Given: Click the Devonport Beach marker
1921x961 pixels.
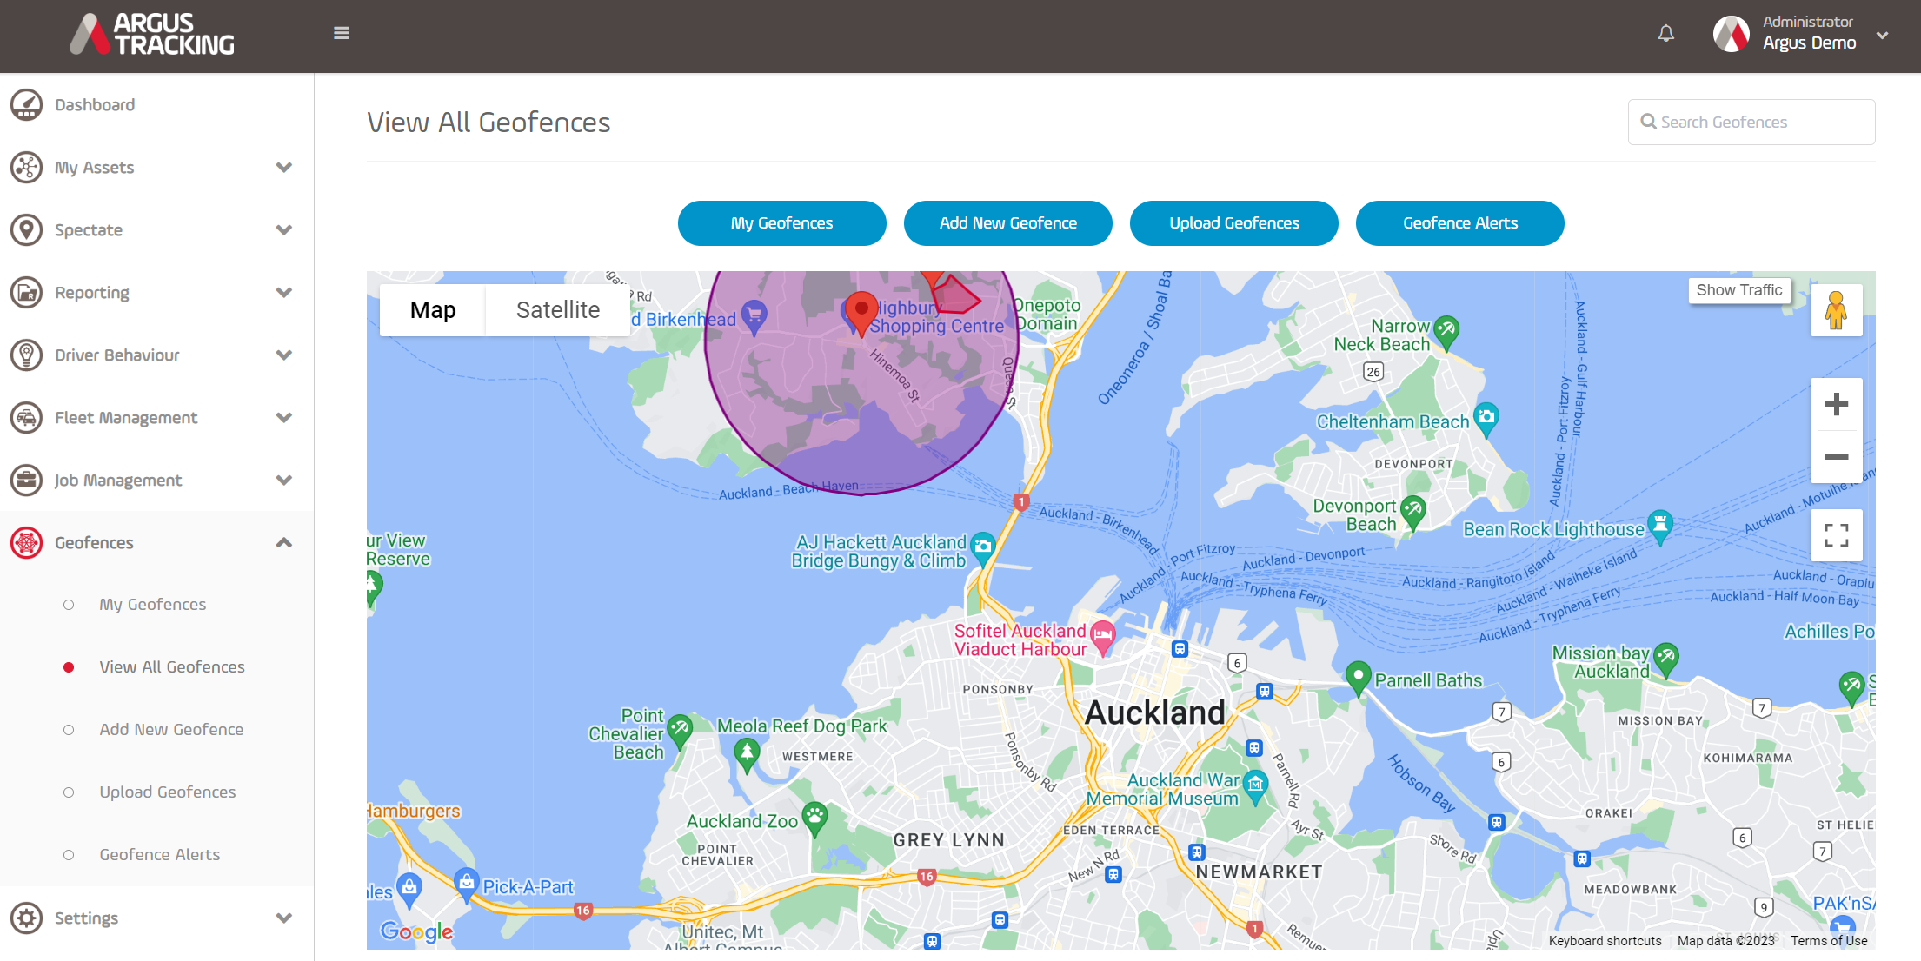Looking at the screenshot, I should [x=1413, y=511].
